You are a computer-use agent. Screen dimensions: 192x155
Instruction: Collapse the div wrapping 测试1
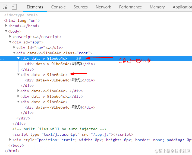coord(18,74)
